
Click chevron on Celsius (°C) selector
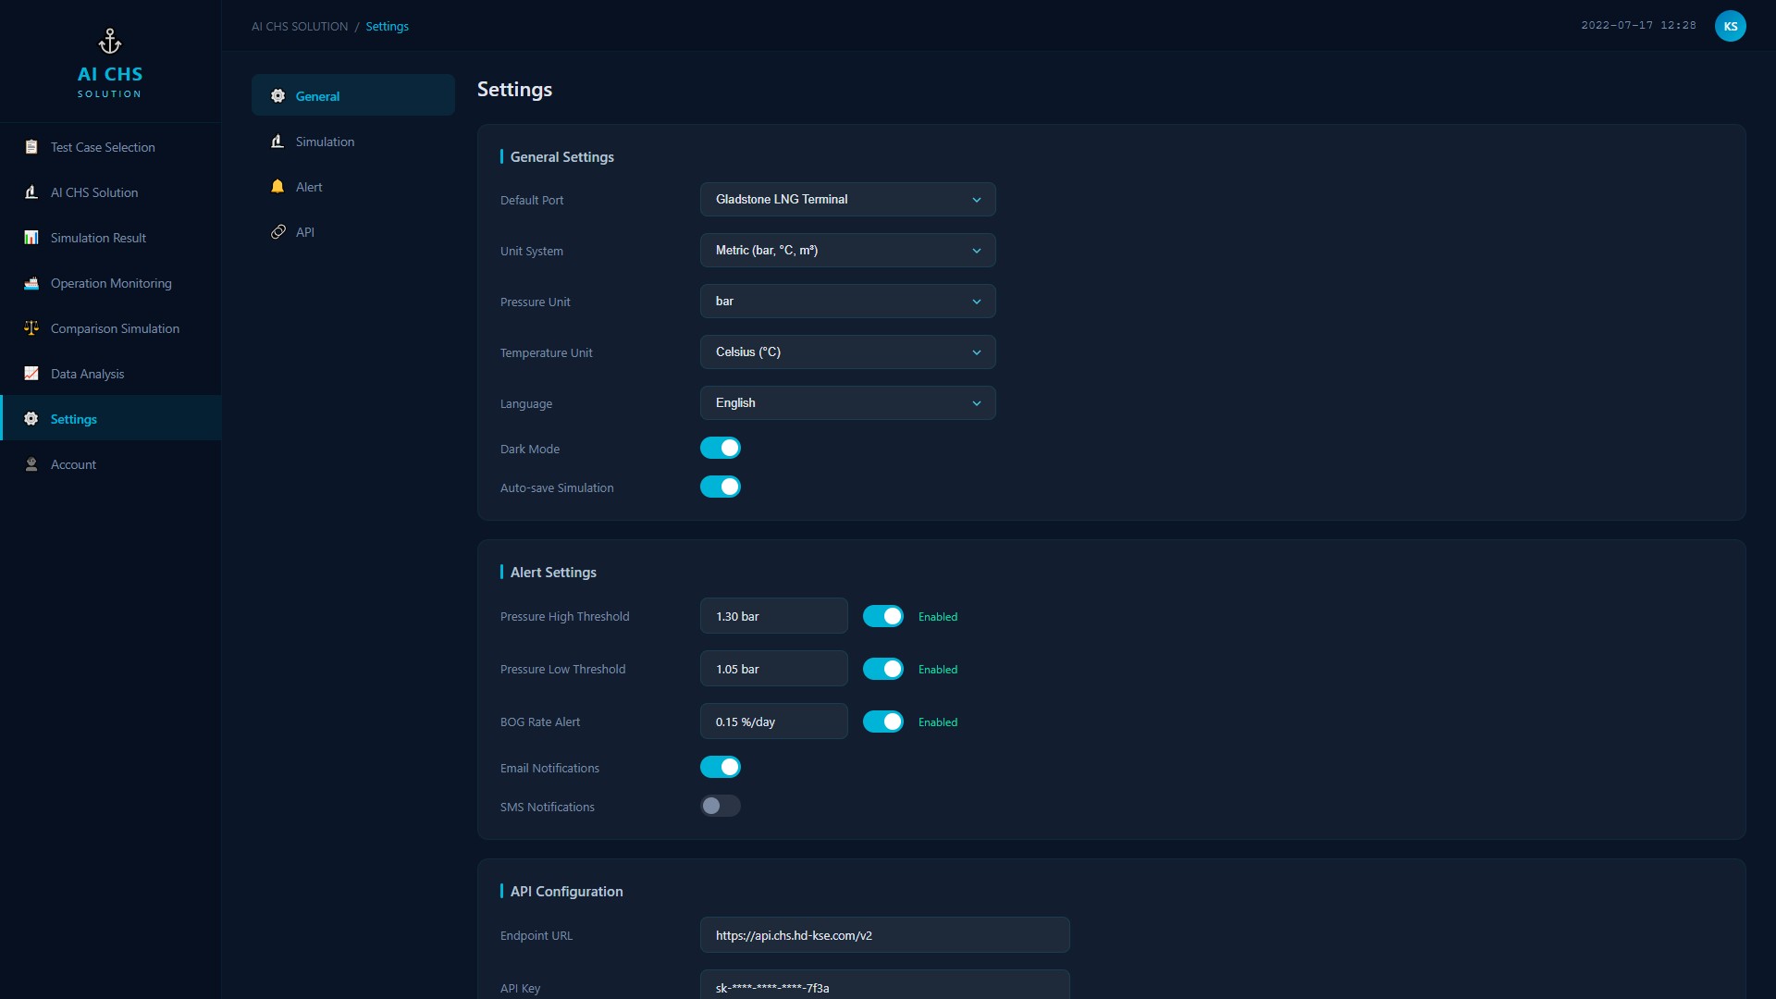tap(976, 352)
